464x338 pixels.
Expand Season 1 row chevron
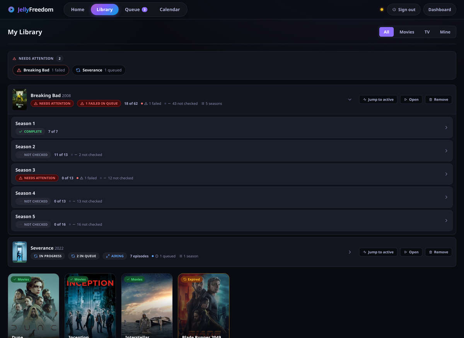click(x=446, y=127)
